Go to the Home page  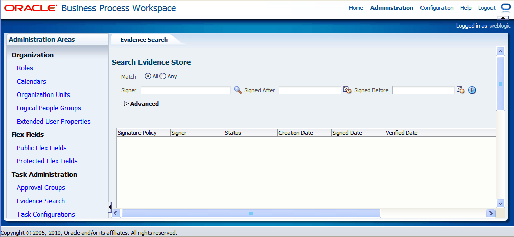click(356, 8)
